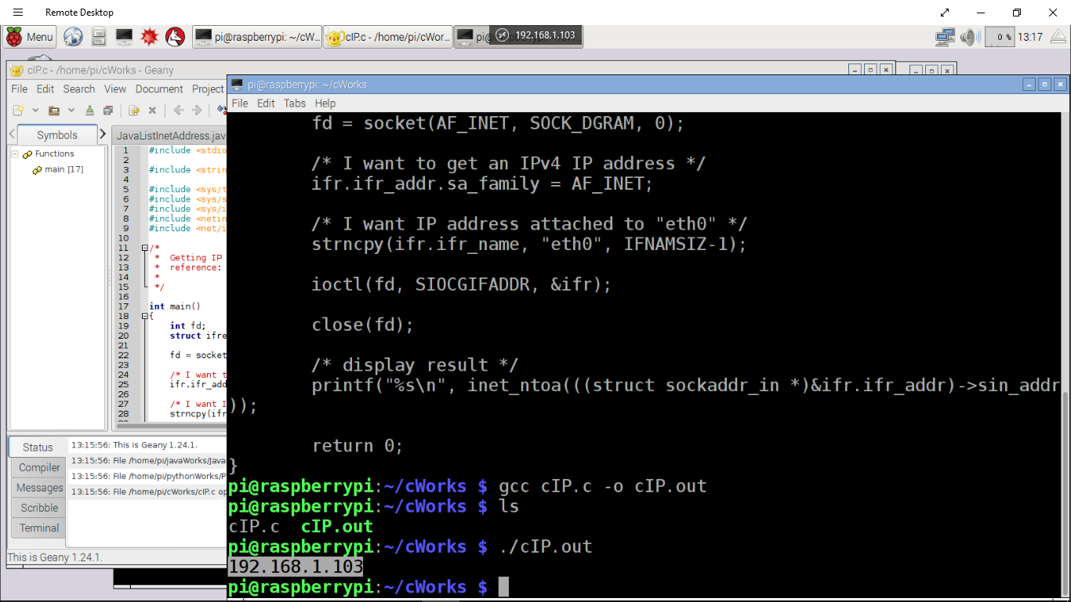This screenshot has height=602, width=1071.
Task: Select main [17] in symbols tree
Action: (x=64, y=169)
